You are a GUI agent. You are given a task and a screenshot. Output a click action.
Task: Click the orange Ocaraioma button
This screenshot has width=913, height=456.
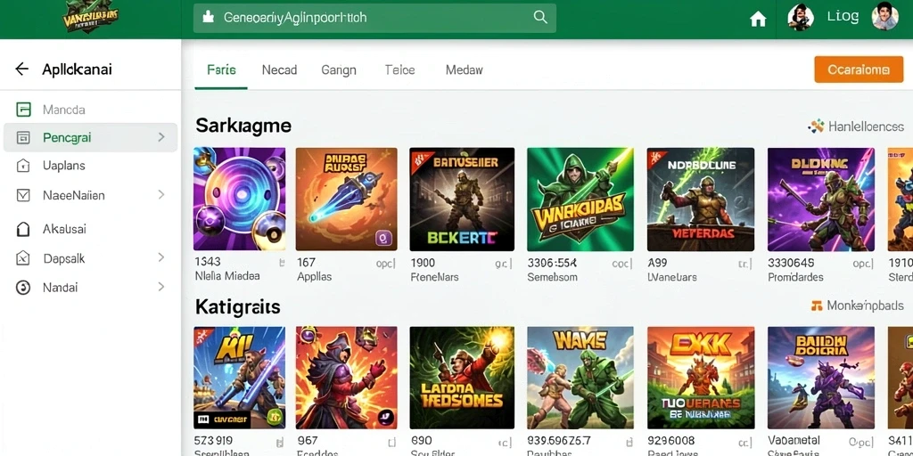[859, 69]
